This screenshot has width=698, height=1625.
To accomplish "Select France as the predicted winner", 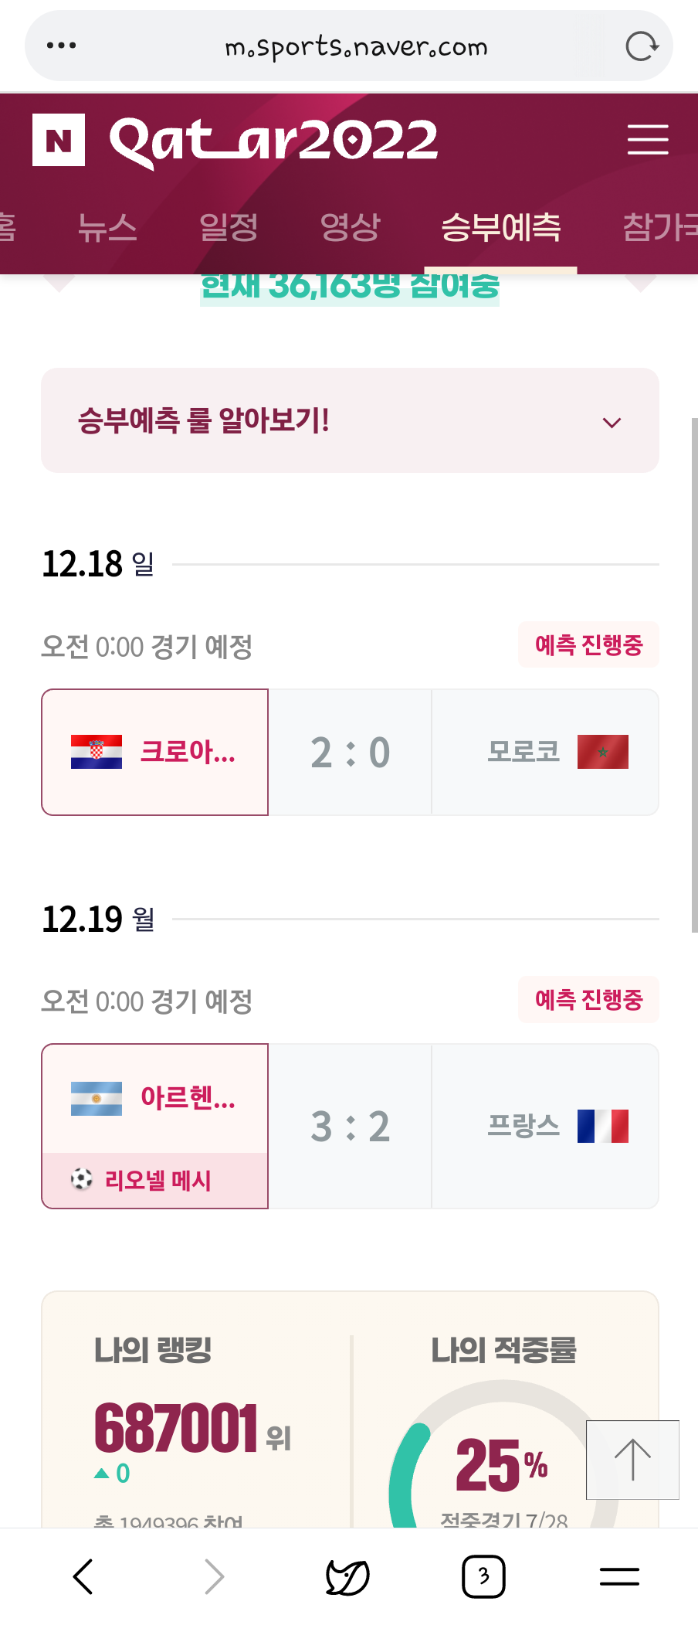I will [544, 1126].
